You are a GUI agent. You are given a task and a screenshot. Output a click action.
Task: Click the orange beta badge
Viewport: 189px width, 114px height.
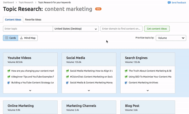98,9
